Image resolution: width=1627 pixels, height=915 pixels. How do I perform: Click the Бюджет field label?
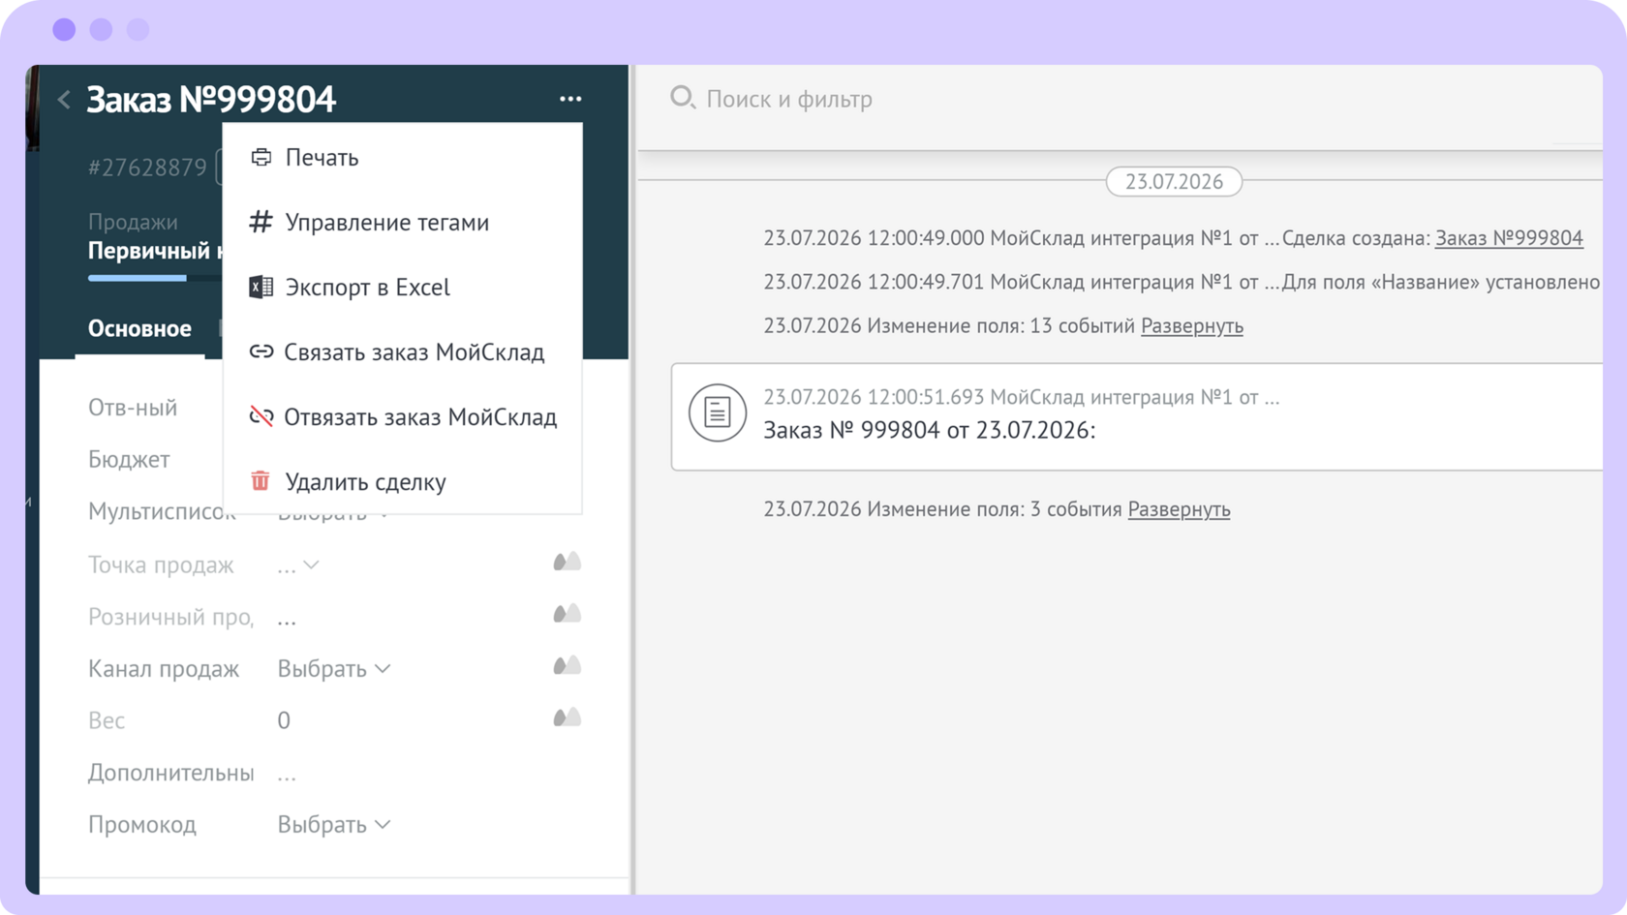click(x=129, y=460)
